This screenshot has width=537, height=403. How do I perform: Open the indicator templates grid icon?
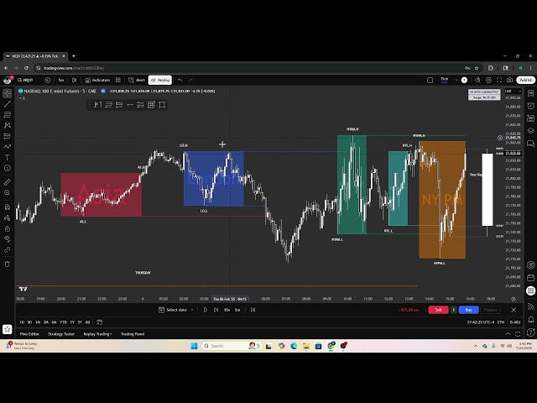(118, 80)
